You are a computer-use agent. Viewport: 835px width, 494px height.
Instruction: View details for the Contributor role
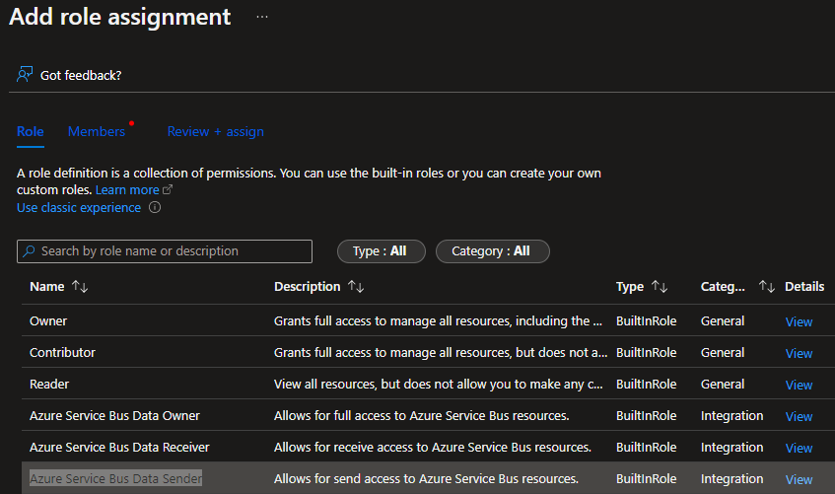tap(799, 353)
